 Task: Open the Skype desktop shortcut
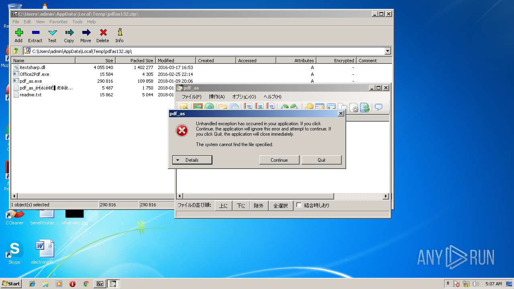[14, 252]
